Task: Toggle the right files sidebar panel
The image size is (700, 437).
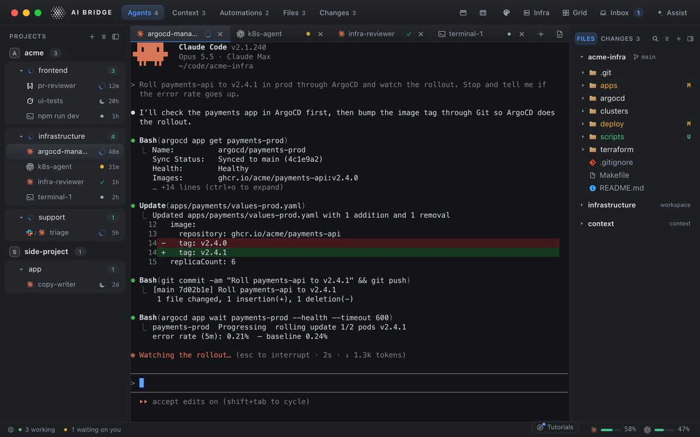Action: point(690,39)
